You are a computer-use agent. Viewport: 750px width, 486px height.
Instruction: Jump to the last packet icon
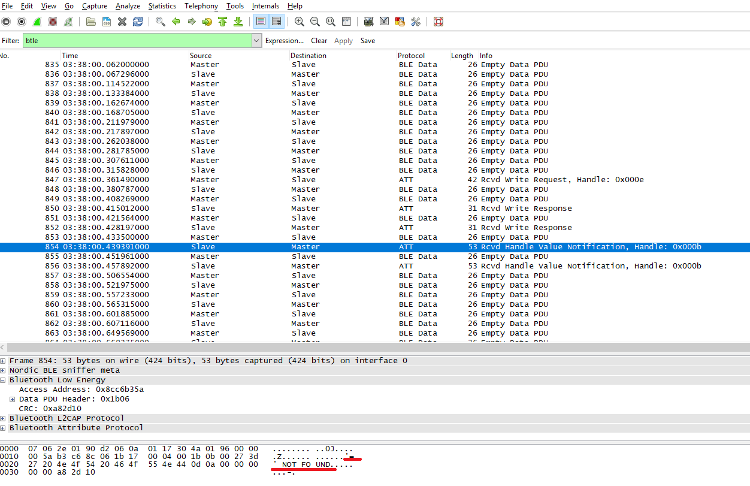click(238, 22)
